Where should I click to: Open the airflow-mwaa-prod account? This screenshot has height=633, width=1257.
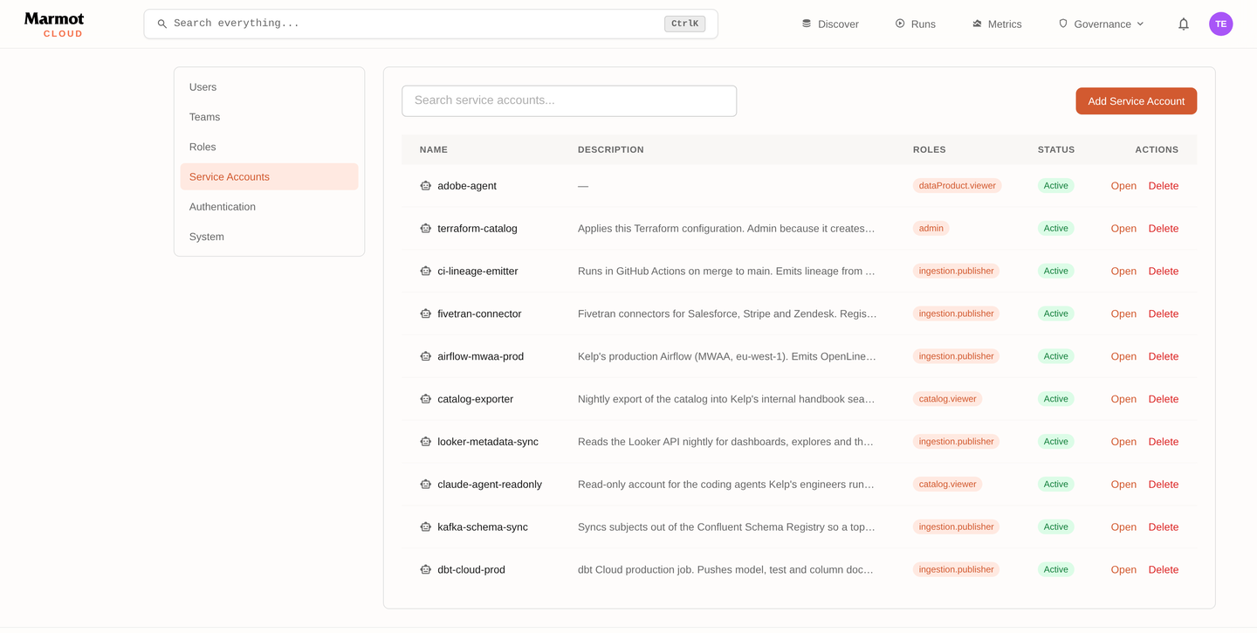(x=1123, y=356)
